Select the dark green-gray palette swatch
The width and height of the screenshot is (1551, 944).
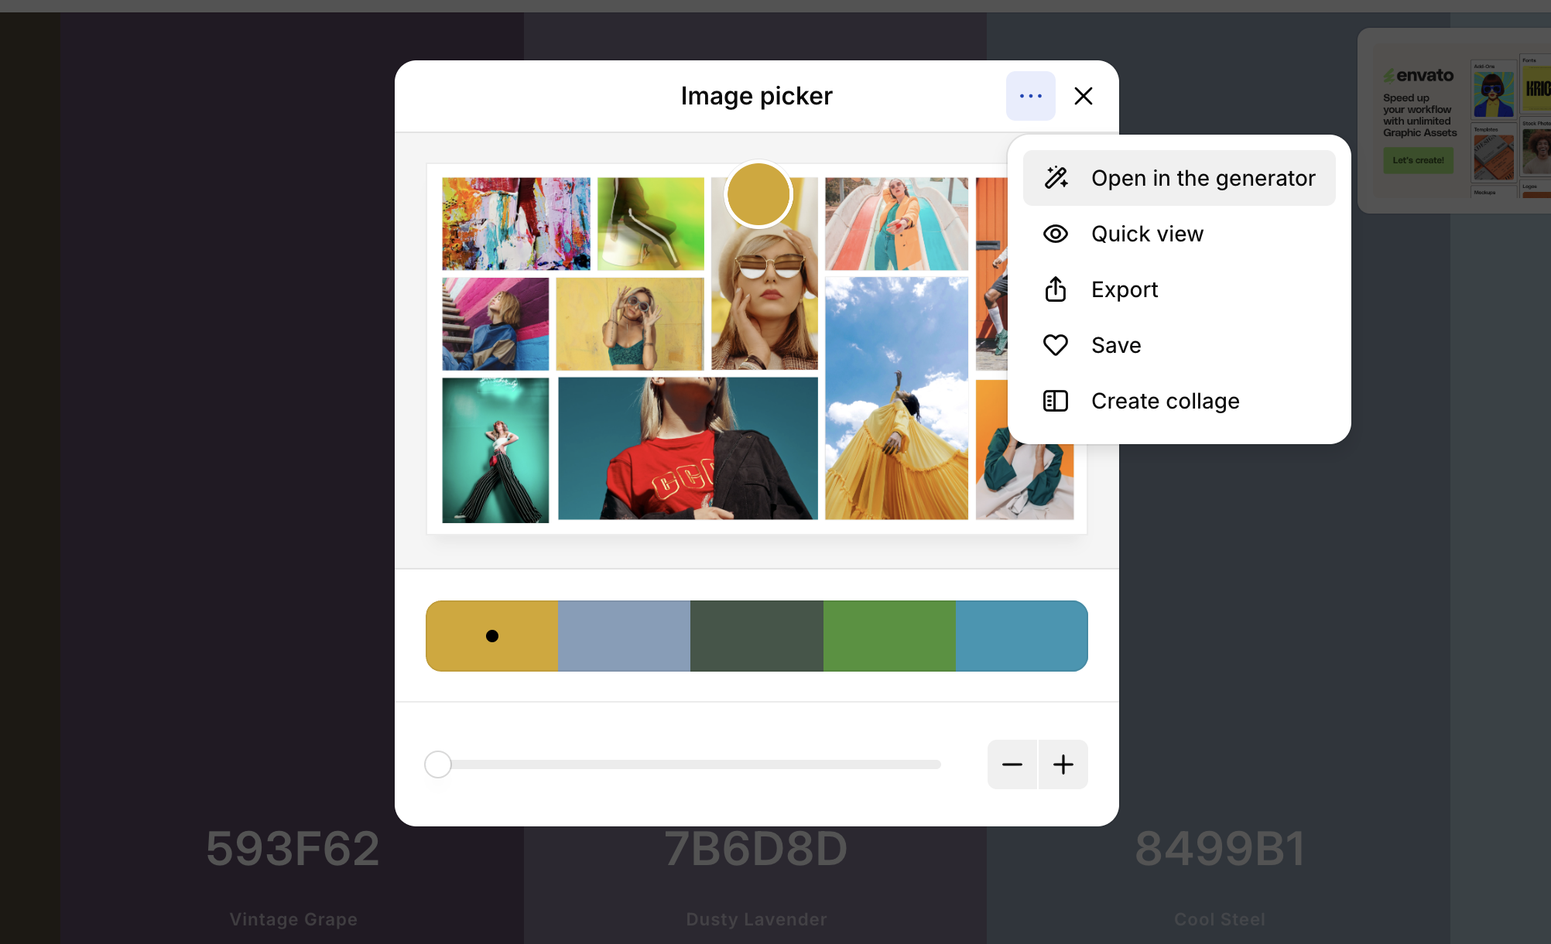coord(756,636)
